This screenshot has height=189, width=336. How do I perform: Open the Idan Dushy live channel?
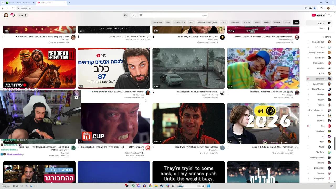pyautogui.click(x=319, y=79)
